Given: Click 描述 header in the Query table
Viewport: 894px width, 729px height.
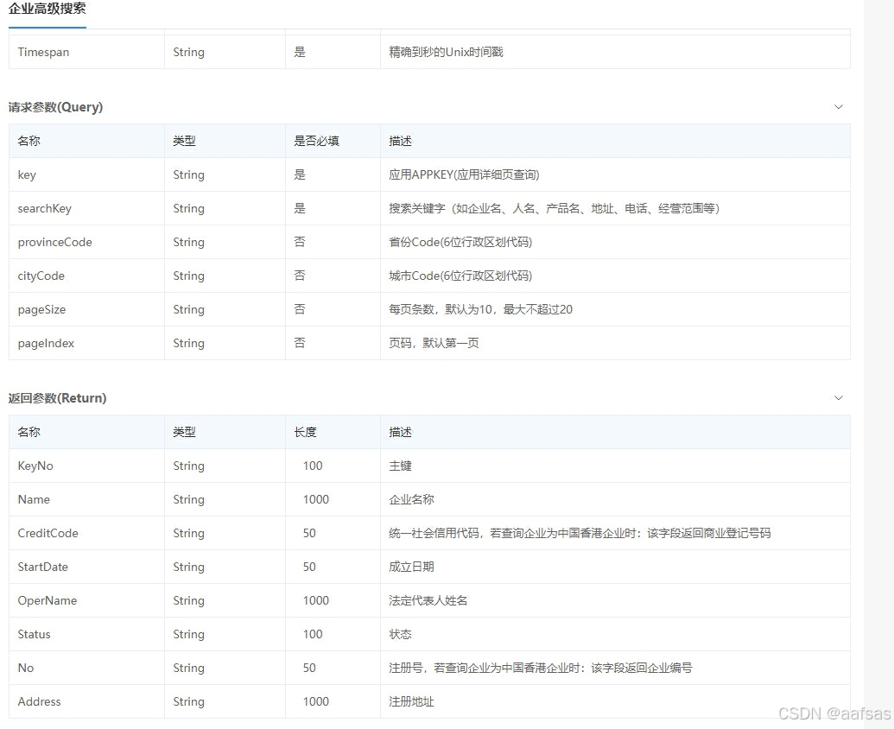Looking at the screenshot, I should 400,141.
